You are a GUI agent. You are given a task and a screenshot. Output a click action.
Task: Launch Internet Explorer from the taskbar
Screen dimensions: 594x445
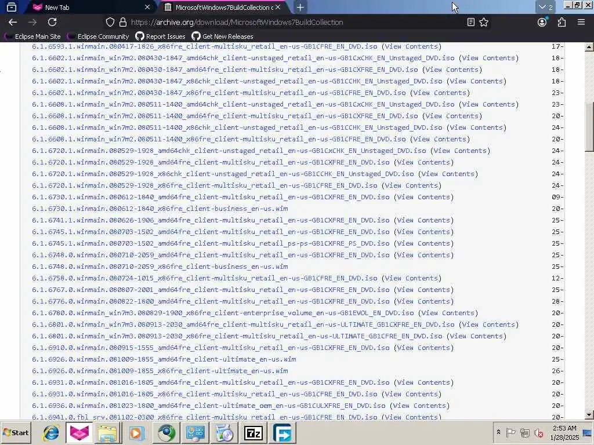[x=50, y=432]
